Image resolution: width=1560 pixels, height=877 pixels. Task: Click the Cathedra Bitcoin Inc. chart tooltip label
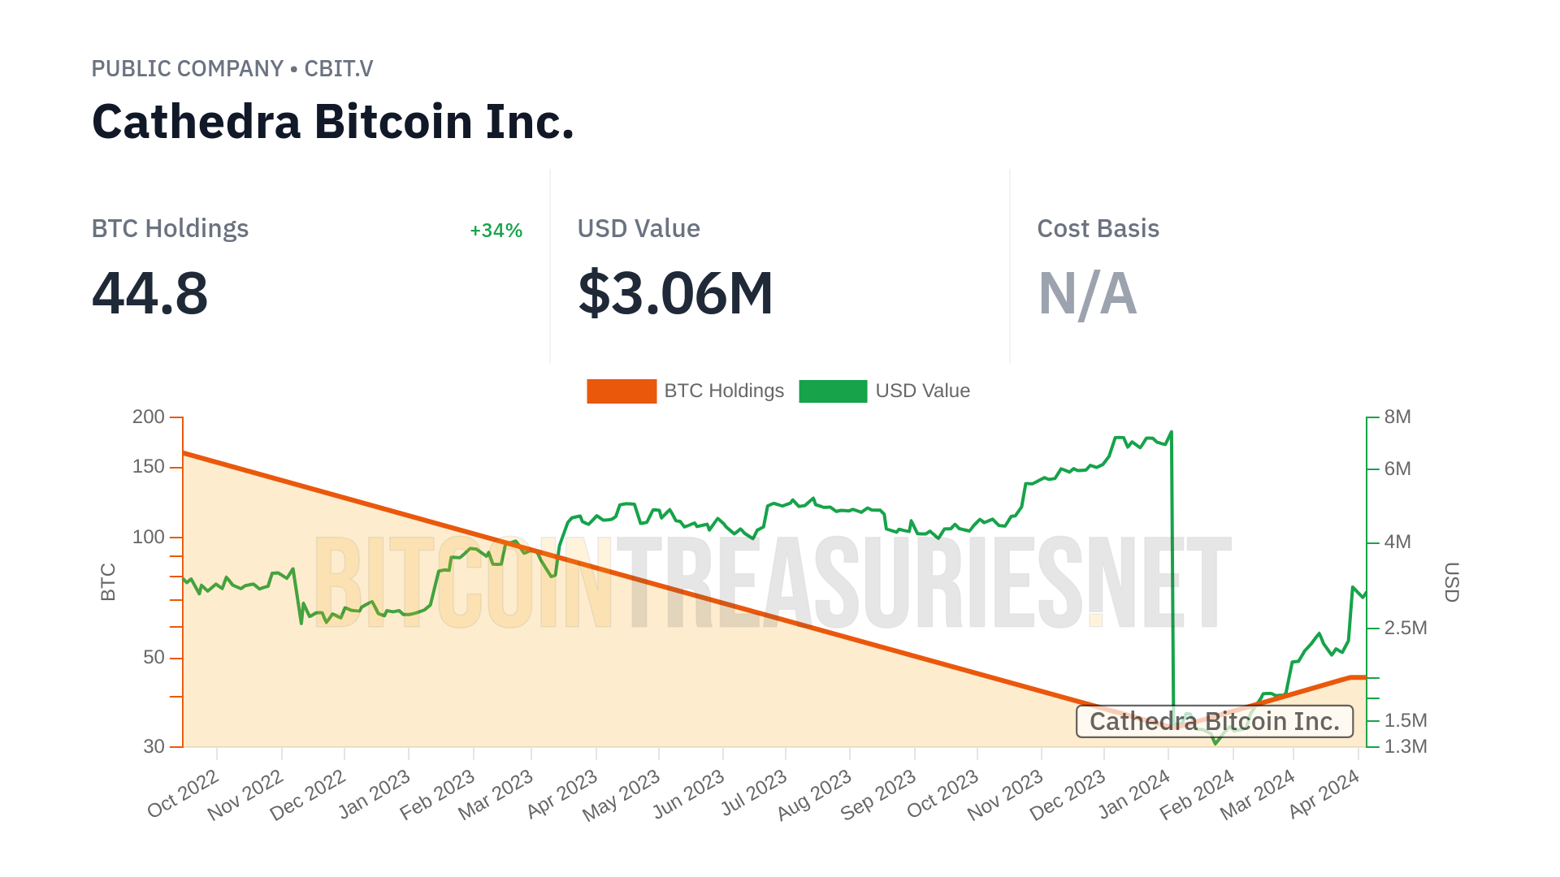click(x=1214, y=721)
